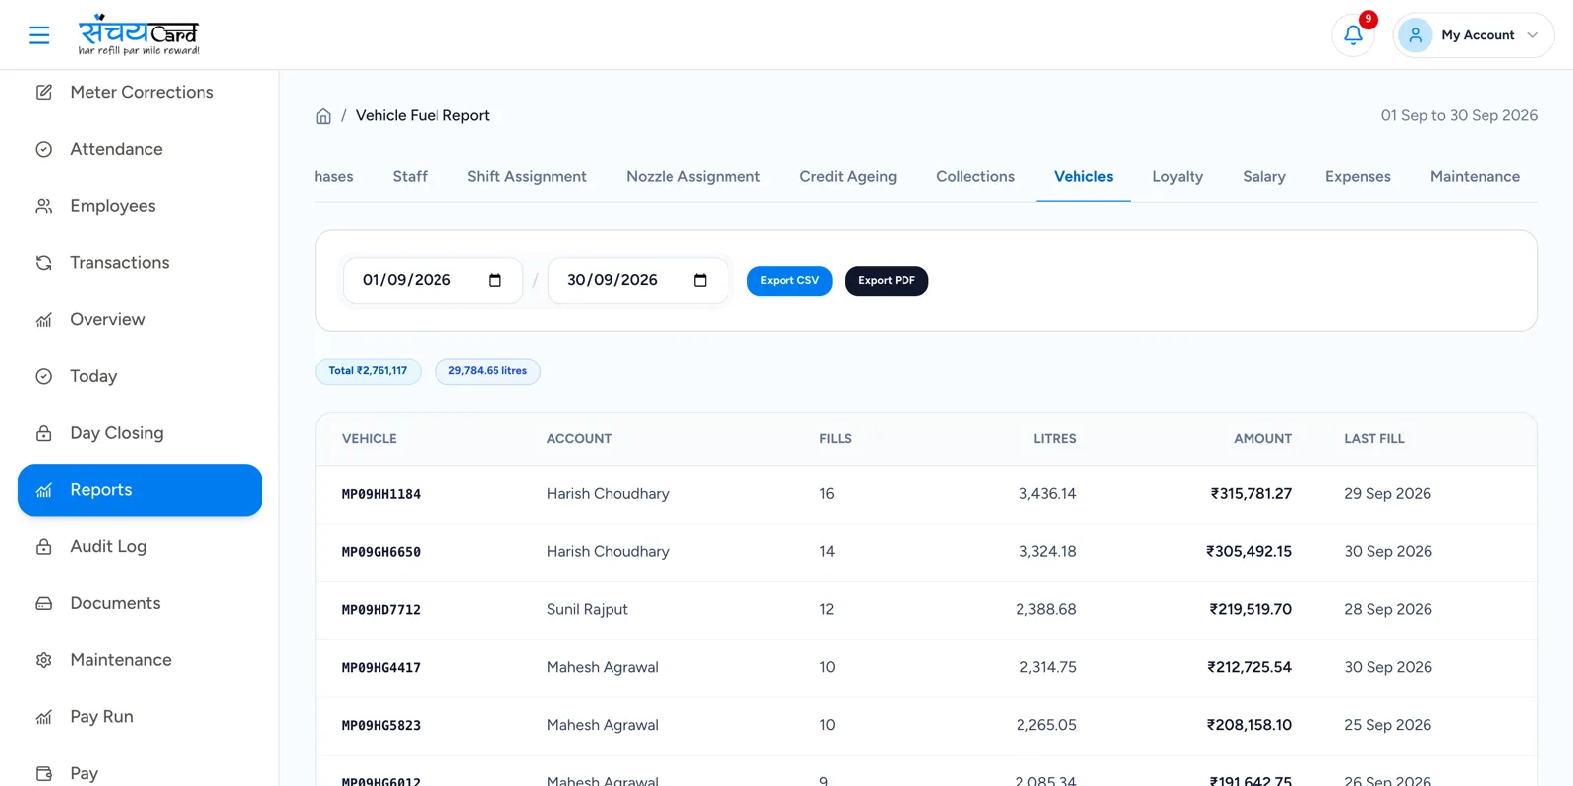Image resolution: width=1573 pixels, height=786 pixels.
Task: Switch to the Collections tab
Action: 975,177
